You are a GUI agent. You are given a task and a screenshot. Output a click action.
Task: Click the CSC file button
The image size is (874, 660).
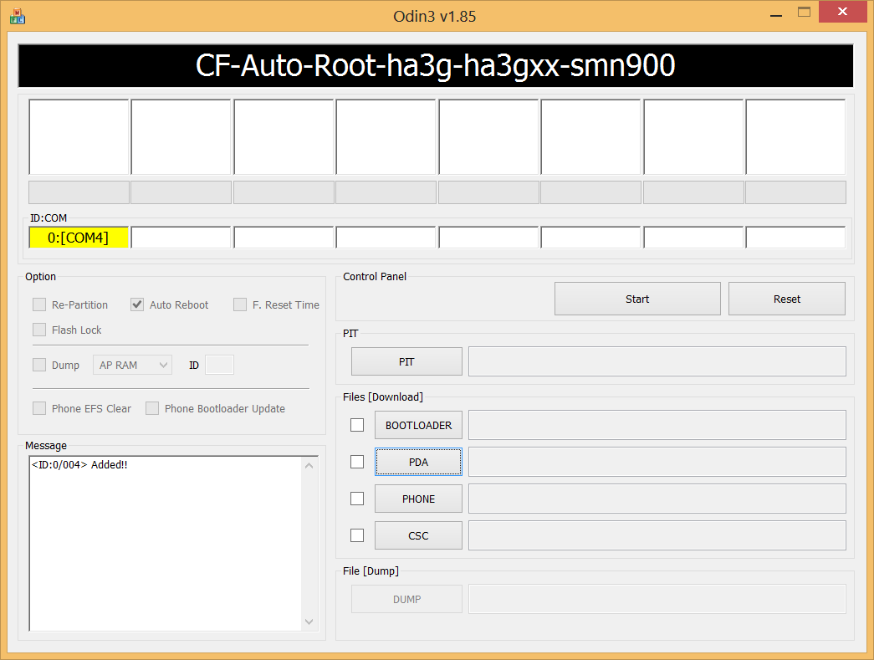[x=418, y=535]
